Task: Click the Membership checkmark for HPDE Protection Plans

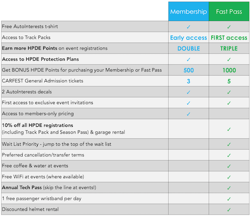Action: point(189,59)
